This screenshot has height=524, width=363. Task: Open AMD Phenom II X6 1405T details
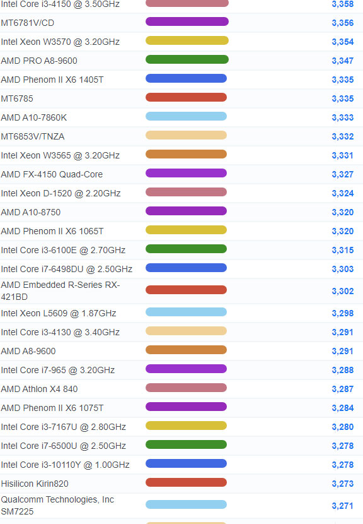[x=52, y=80]
